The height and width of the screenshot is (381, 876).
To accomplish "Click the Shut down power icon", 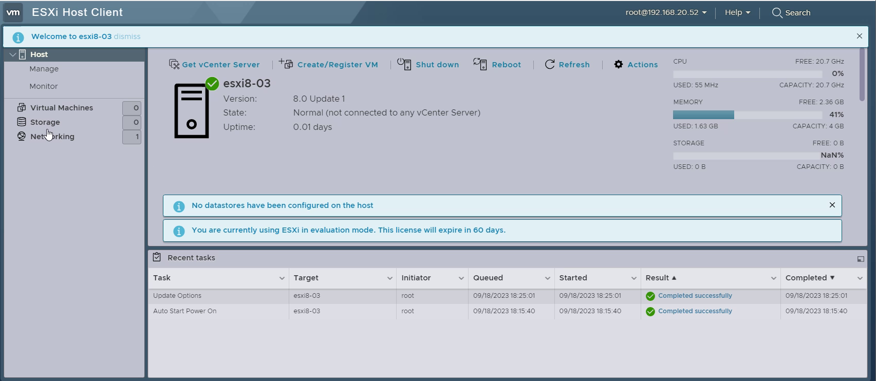I will click(404, 64).
